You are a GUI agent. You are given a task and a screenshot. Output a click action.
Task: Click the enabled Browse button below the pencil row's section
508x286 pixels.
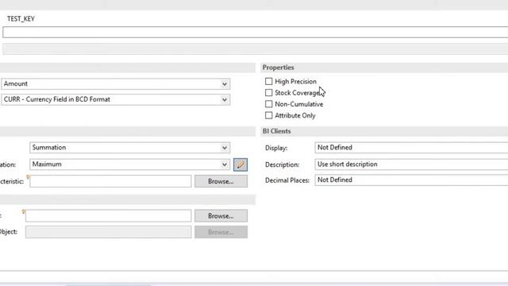(x=221, y=215)
